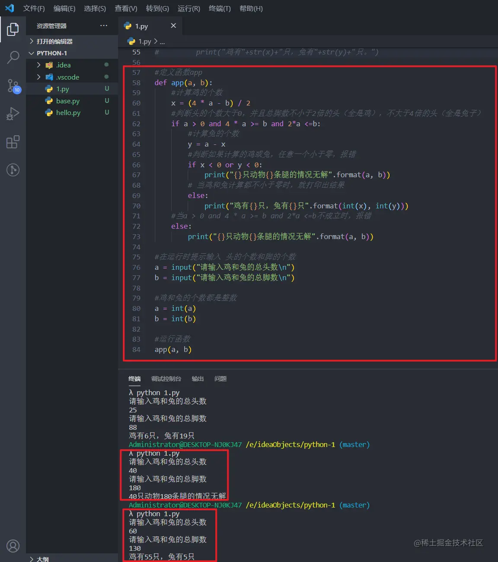Open the 编辑(E) menu
The image size is (498, 562).
(64, 8)
